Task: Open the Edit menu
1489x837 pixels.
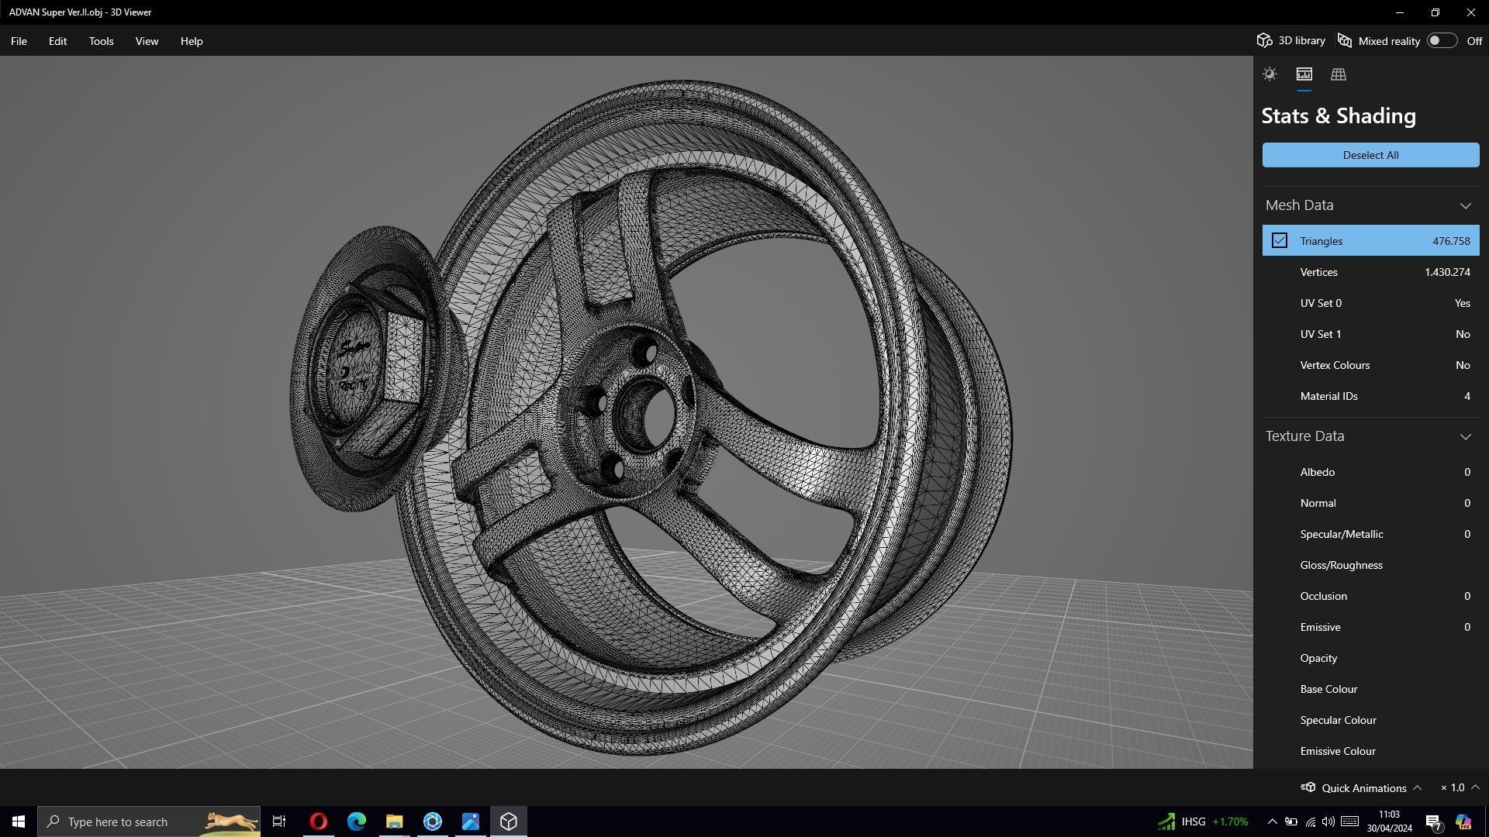Action: 57,41
